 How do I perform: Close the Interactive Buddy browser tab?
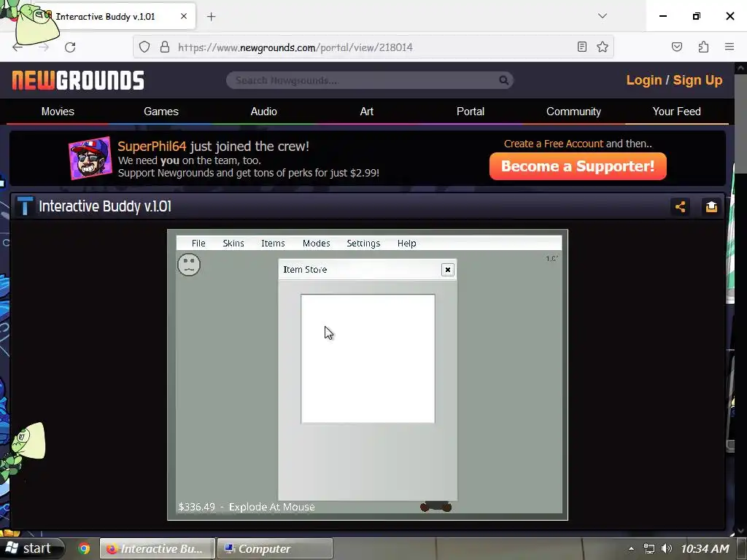184,16
